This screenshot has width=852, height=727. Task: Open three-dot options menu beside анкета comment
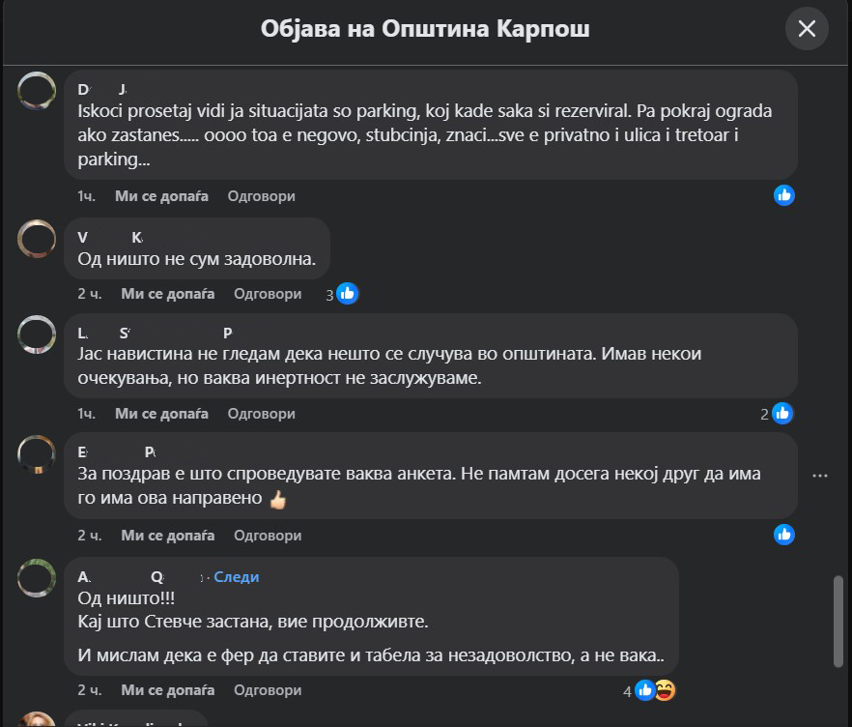[x=821, y=476]
